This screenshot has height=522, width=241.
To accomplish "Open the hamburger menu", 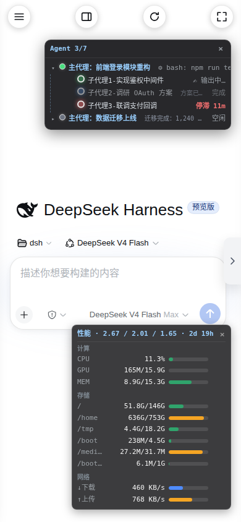I will pos(19,17).
